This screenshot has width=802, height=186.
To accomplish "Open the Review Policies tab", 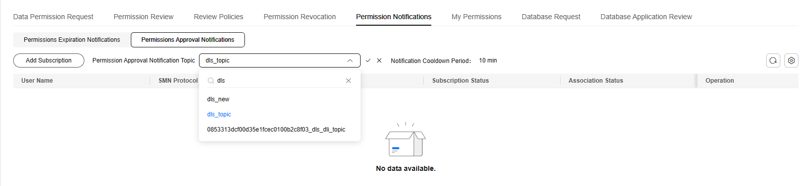I will 219,17.
